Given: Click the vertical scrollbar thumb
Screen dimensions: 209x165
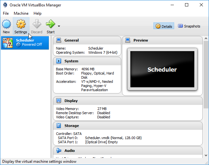Looking at the screenshot, I should click(206, 75).
